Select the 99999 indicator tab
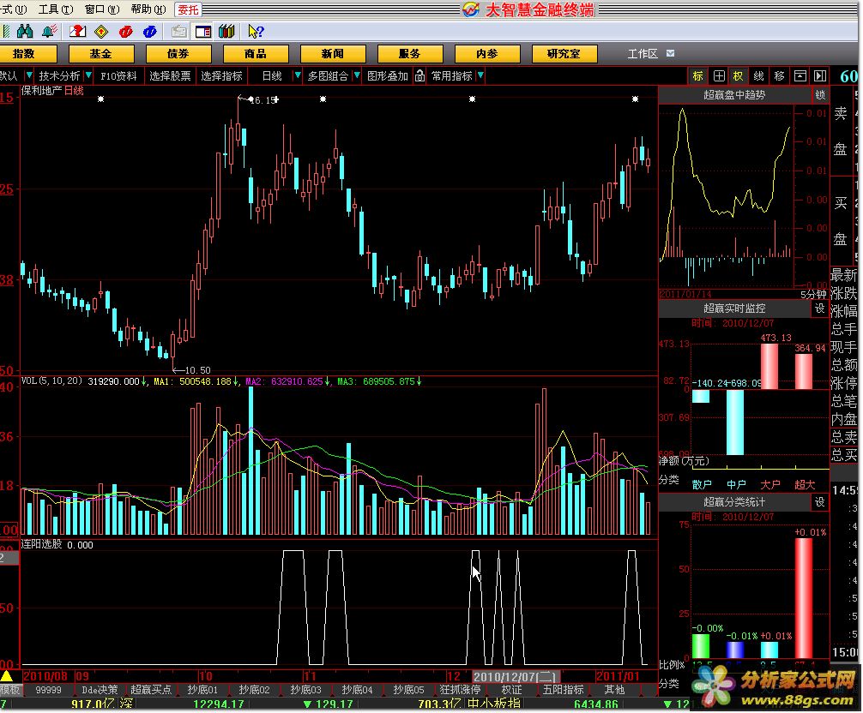 click(x=48, y=689)
